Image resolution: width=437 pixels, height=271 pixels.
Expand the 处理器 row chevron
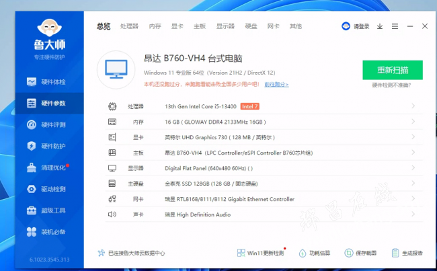coord(413,106)
